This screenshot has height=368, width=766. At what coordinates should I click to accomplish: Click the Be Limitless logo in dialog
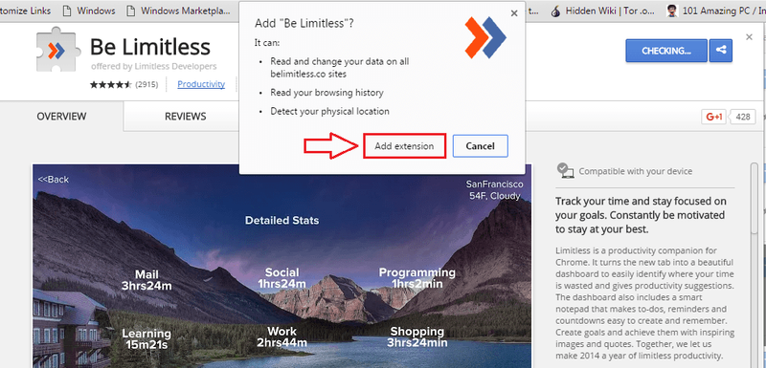click(485, 37)
